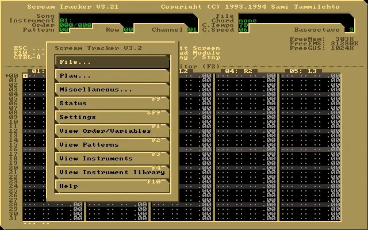Choose View Instruments menu item
The width and height of the screenshot is (368, 230).
(113, 159)
